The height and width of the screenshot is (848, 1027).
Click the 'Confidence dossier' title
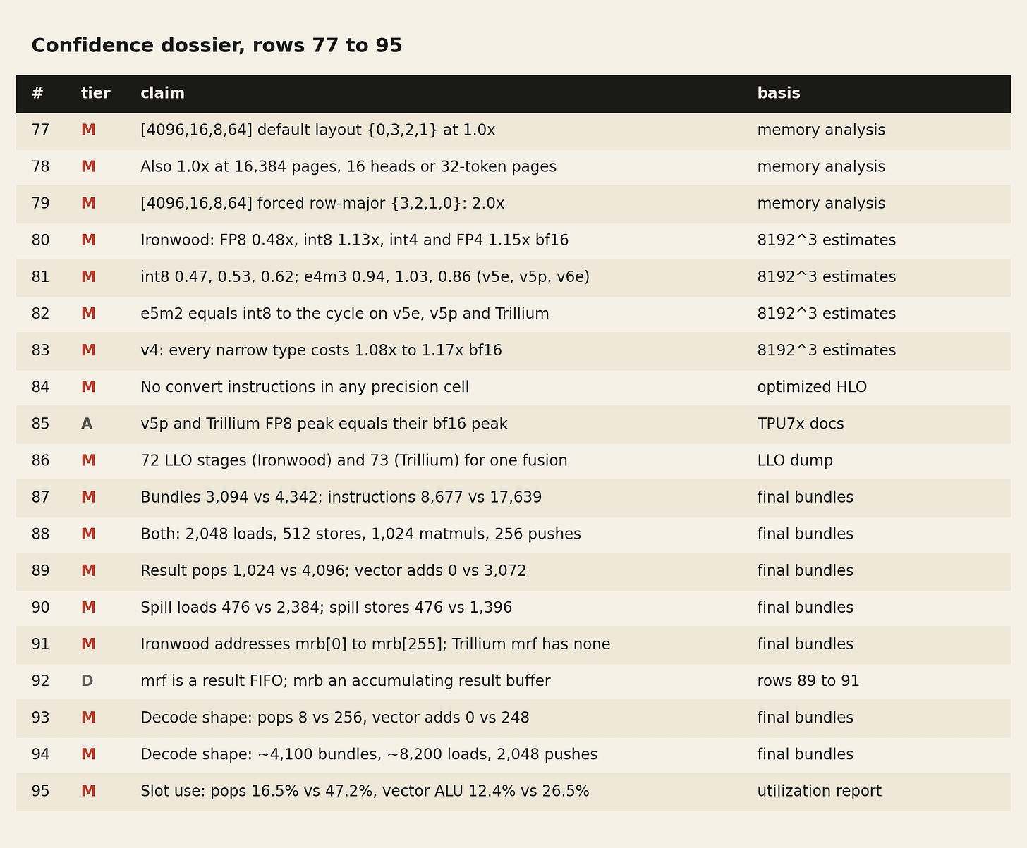(217, 46)
